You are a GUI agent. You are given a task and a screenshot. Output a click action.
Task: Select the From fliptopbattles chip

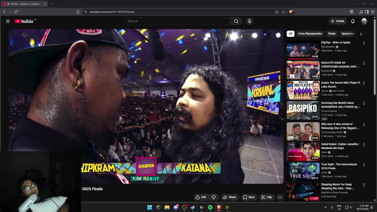pyautogui.click(x=310, y=34)
